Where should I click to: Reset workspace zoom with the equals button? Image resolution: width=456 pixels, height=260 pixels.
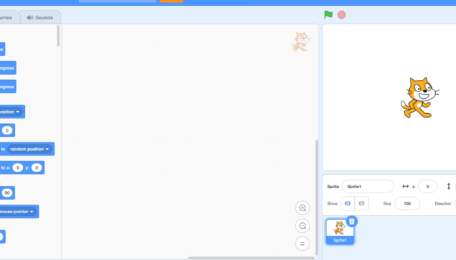coord(302,244)
